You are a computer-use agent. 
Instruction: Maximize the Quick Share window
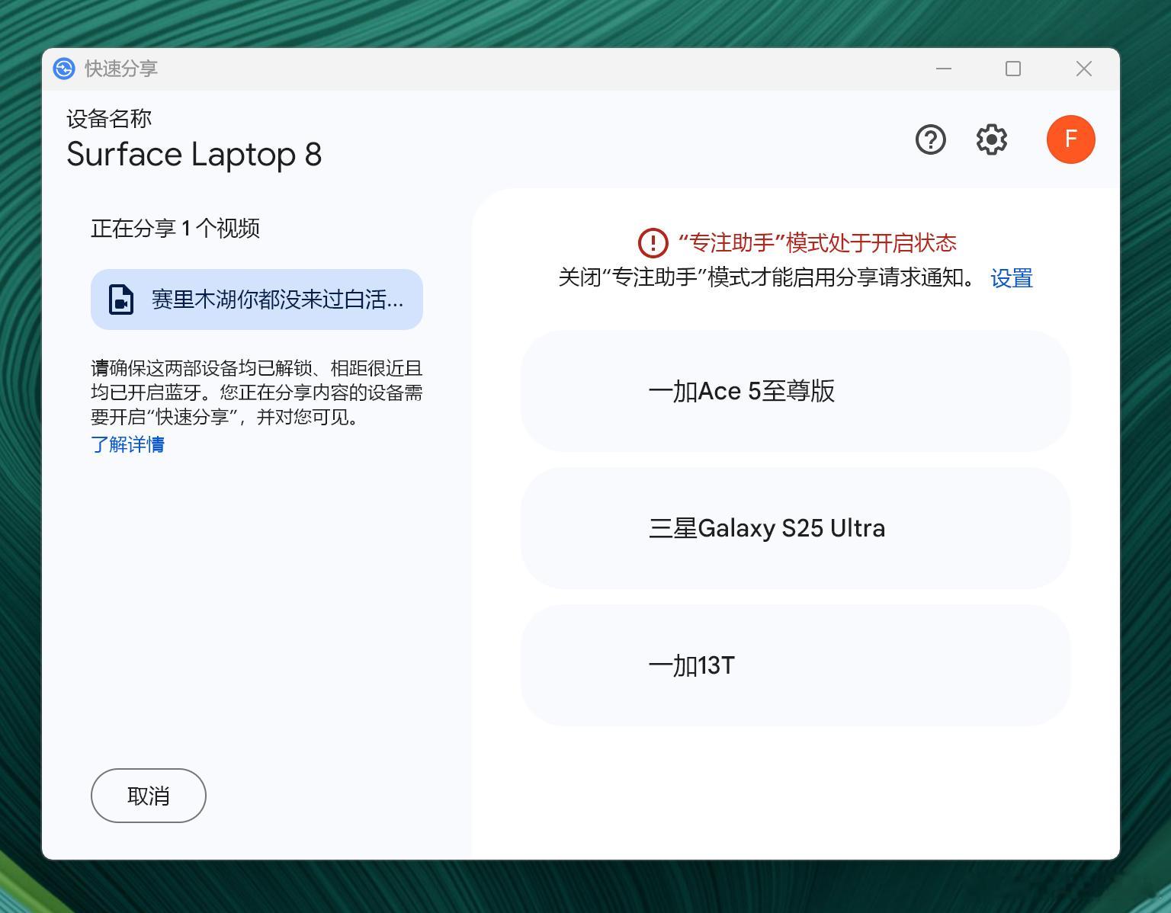click(1013, 69)
